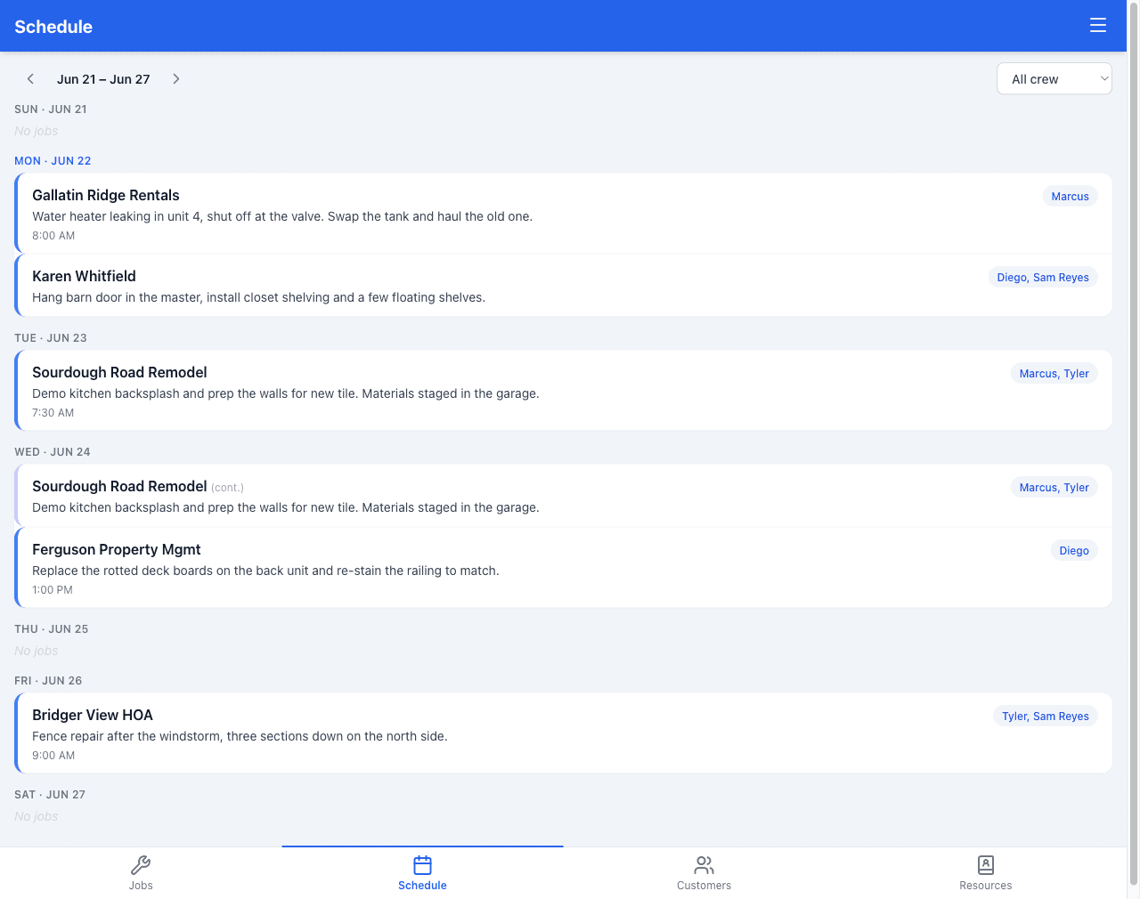
Task: Click the SUN · JUN 21 day header
Action: tap(51, 109)
